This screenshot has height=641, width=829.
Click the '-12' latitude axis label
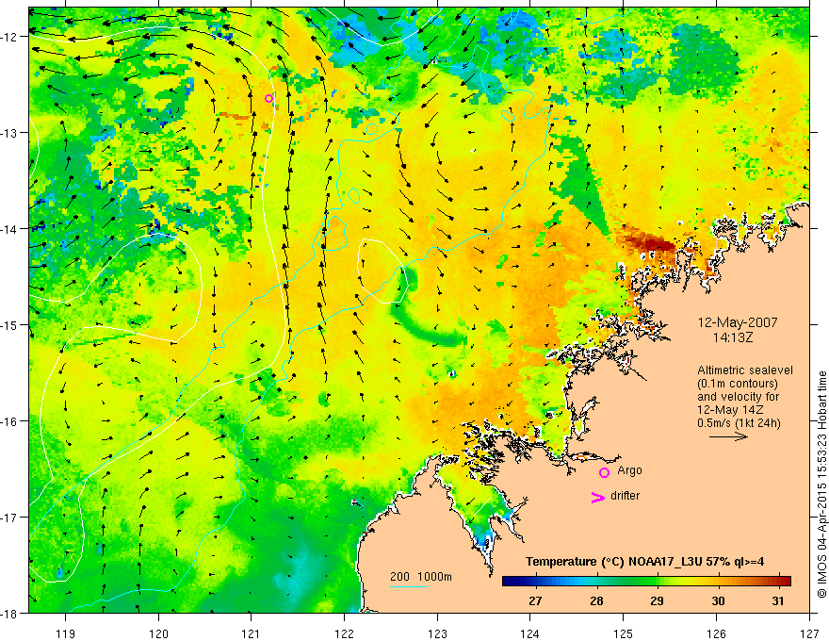[10, 37]
